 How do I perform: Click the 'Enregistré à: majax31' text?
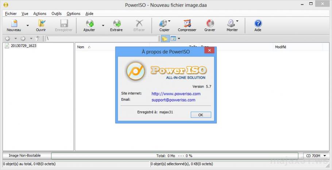coord(155,112)
